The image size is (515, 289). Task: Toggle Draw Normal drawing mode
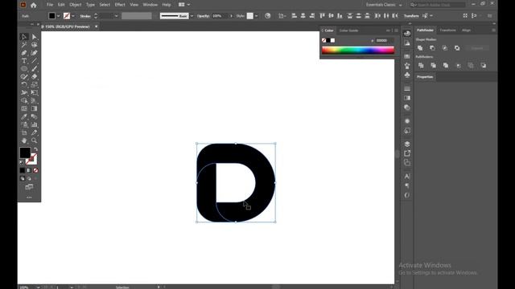(23, 178)
